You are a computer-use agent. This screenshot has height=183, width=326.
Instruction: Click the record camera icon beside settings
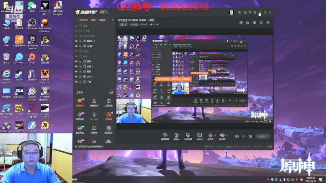click(x=237, y=136)
